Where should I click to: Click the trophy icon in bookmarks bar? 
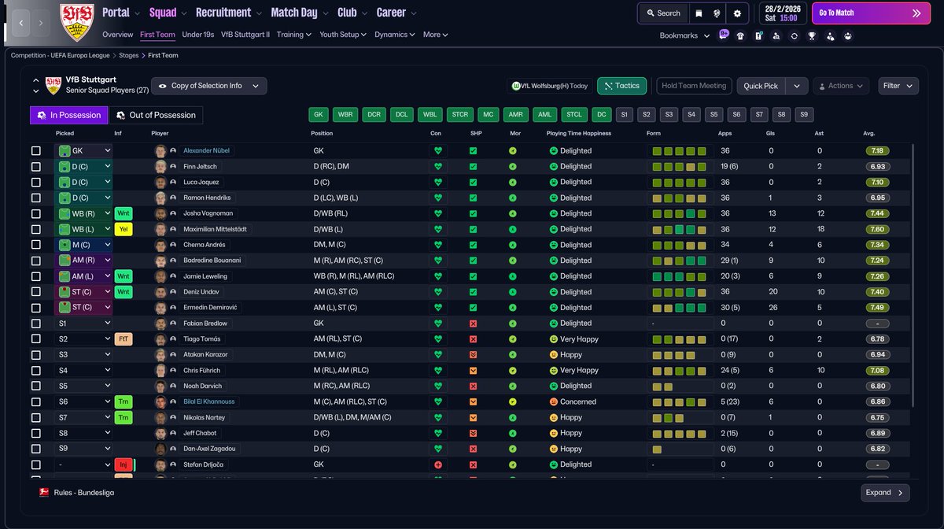(x=812, y=35)
